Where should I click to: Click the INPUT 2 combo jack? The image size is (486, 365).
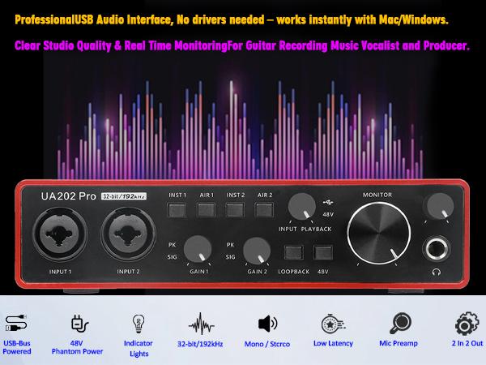coord(128,235)
